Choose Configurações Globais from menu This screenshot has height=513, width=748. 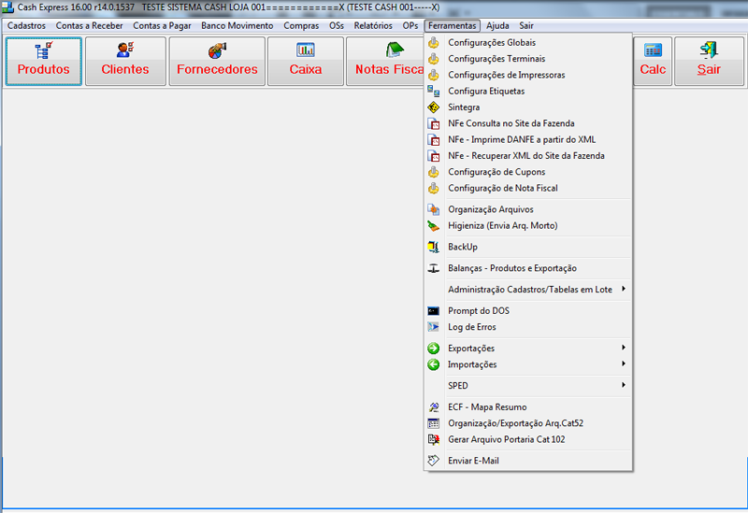point(492,43)
